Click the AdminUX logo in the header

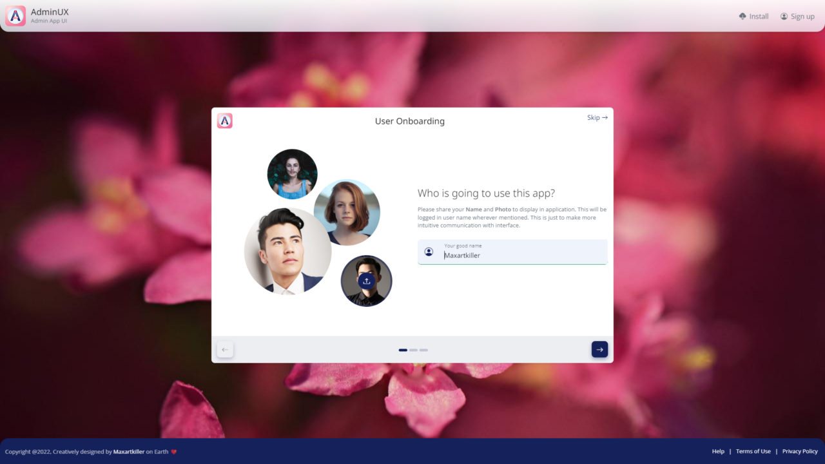point(15,15)
